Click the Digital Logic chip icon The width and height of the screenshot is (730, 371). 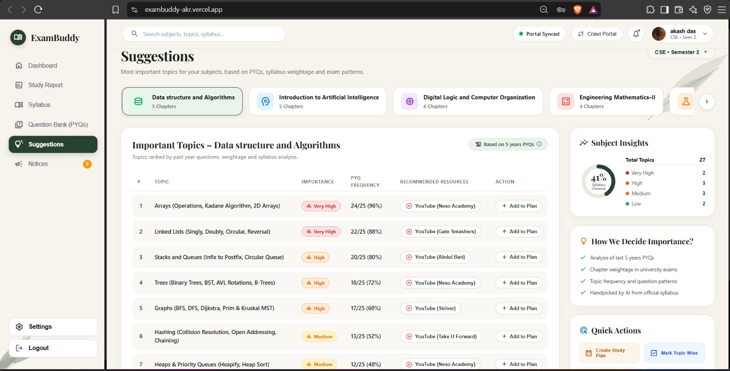(410, 101)
